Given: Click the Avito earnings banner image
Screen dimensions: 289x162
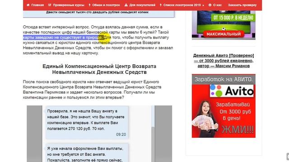Looking at the screenshot, I should point(224,106).
